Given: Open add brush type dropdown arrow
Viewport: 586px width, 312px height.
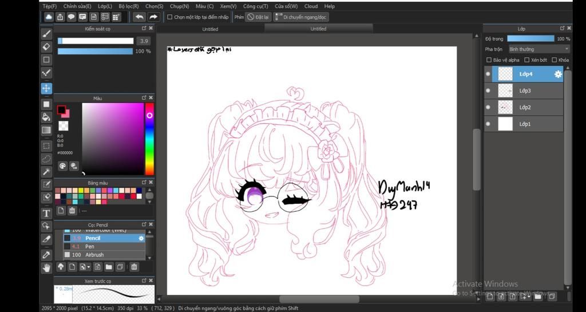Looking at the screenshot, I should (89, 267).
